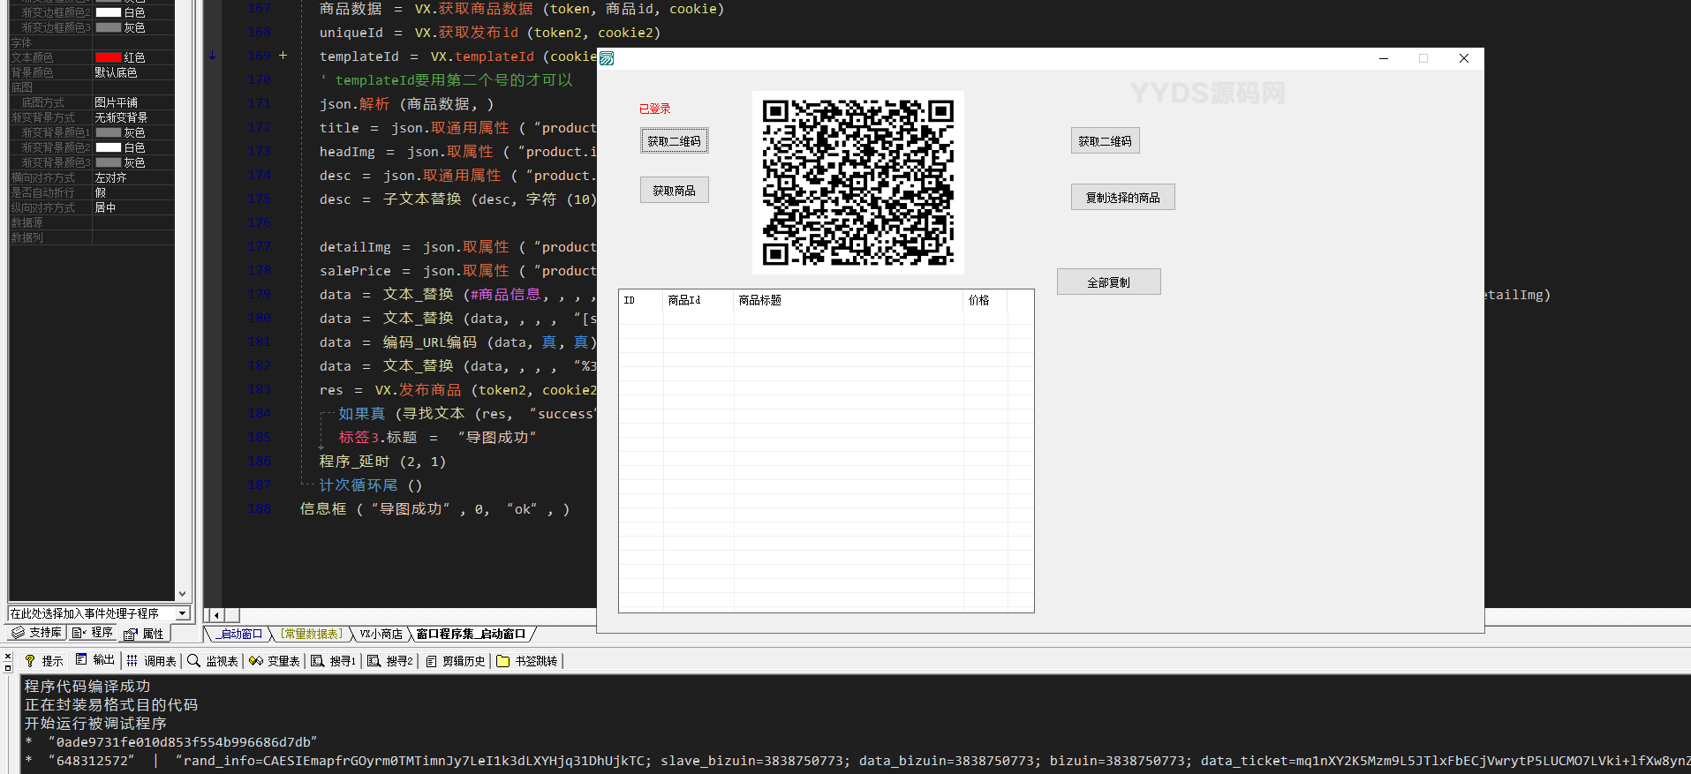Viewport: 1691px width, 774px height.
Task: Click the 获取商品 button
Action: coord(674,191)
